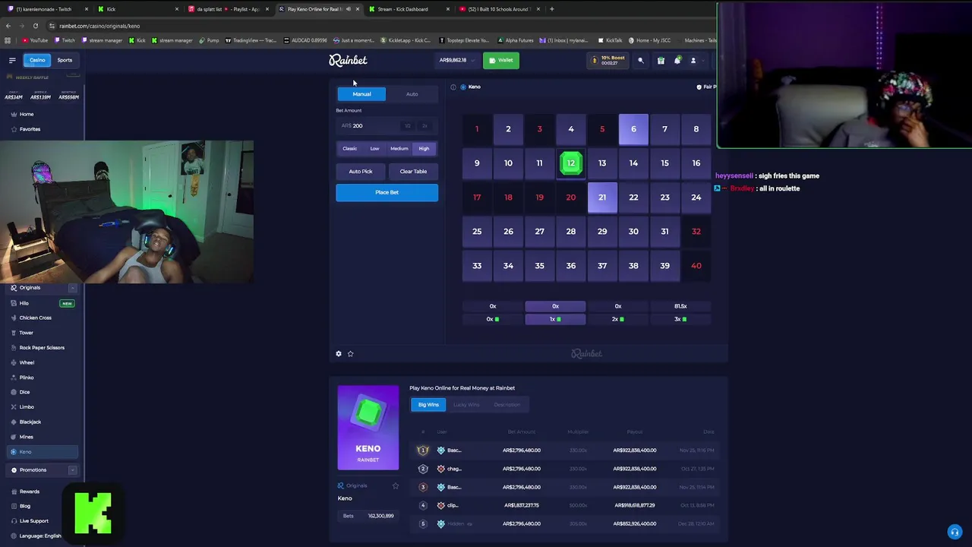This screenshot has height=547, width=972.
Task: Select Keno number 21 tile
Action: [602, 198]
